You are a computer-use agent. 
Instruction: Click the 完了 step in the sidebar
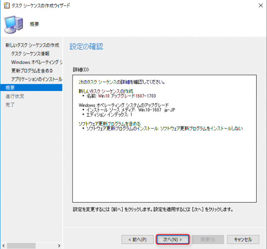pos(10,104)
